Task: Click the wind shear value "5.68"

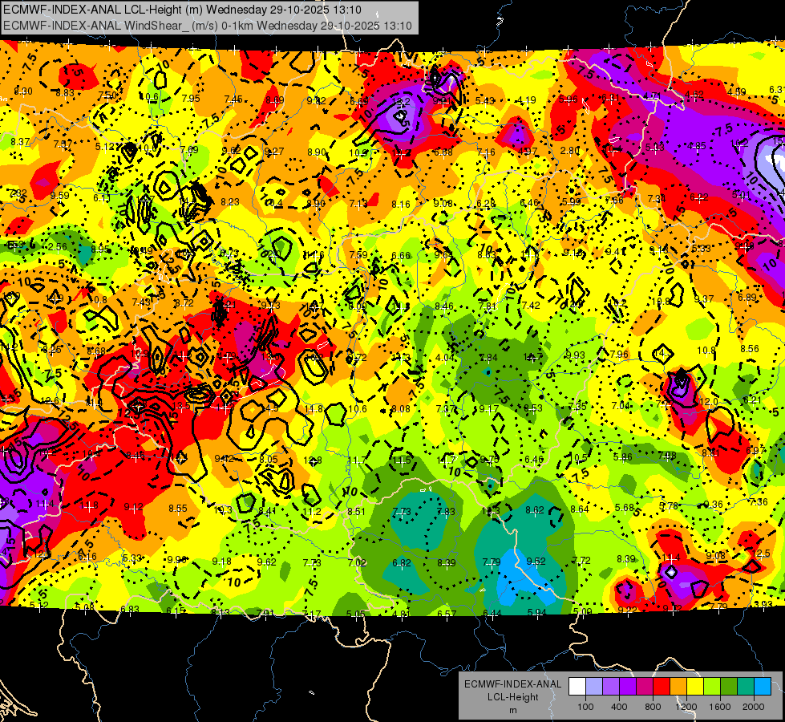Action: 625,508
